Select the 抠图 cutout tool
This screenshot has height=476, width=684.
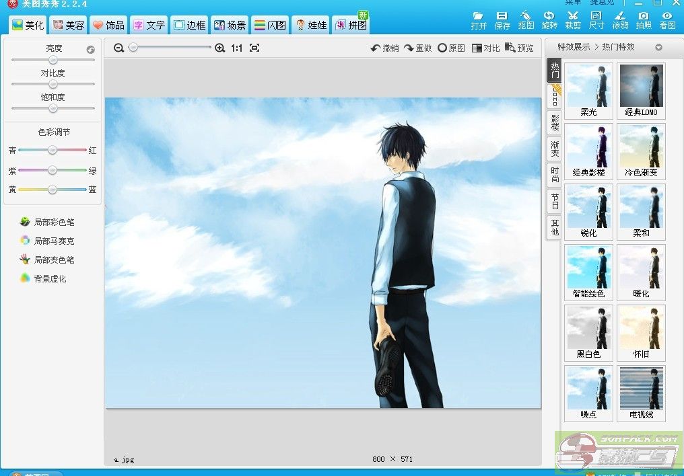click(526, 20)
